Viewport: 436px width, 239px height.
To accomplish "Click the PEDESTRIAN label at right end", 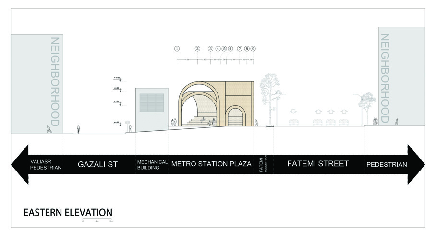I will (x=387, y=164).
